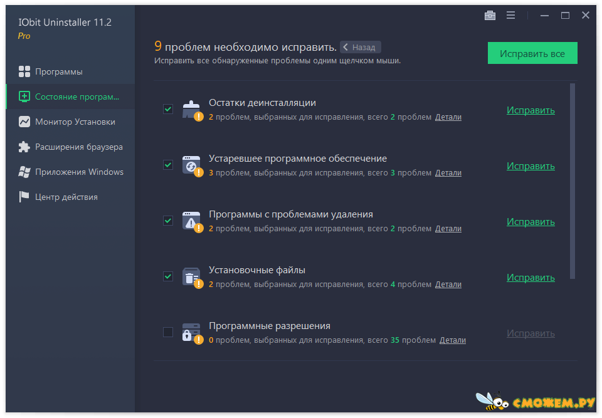This screenshot has height=418, width=602.
Task: Open Детали for Программы с проблемами удаления
Action: tap(448, 228)
